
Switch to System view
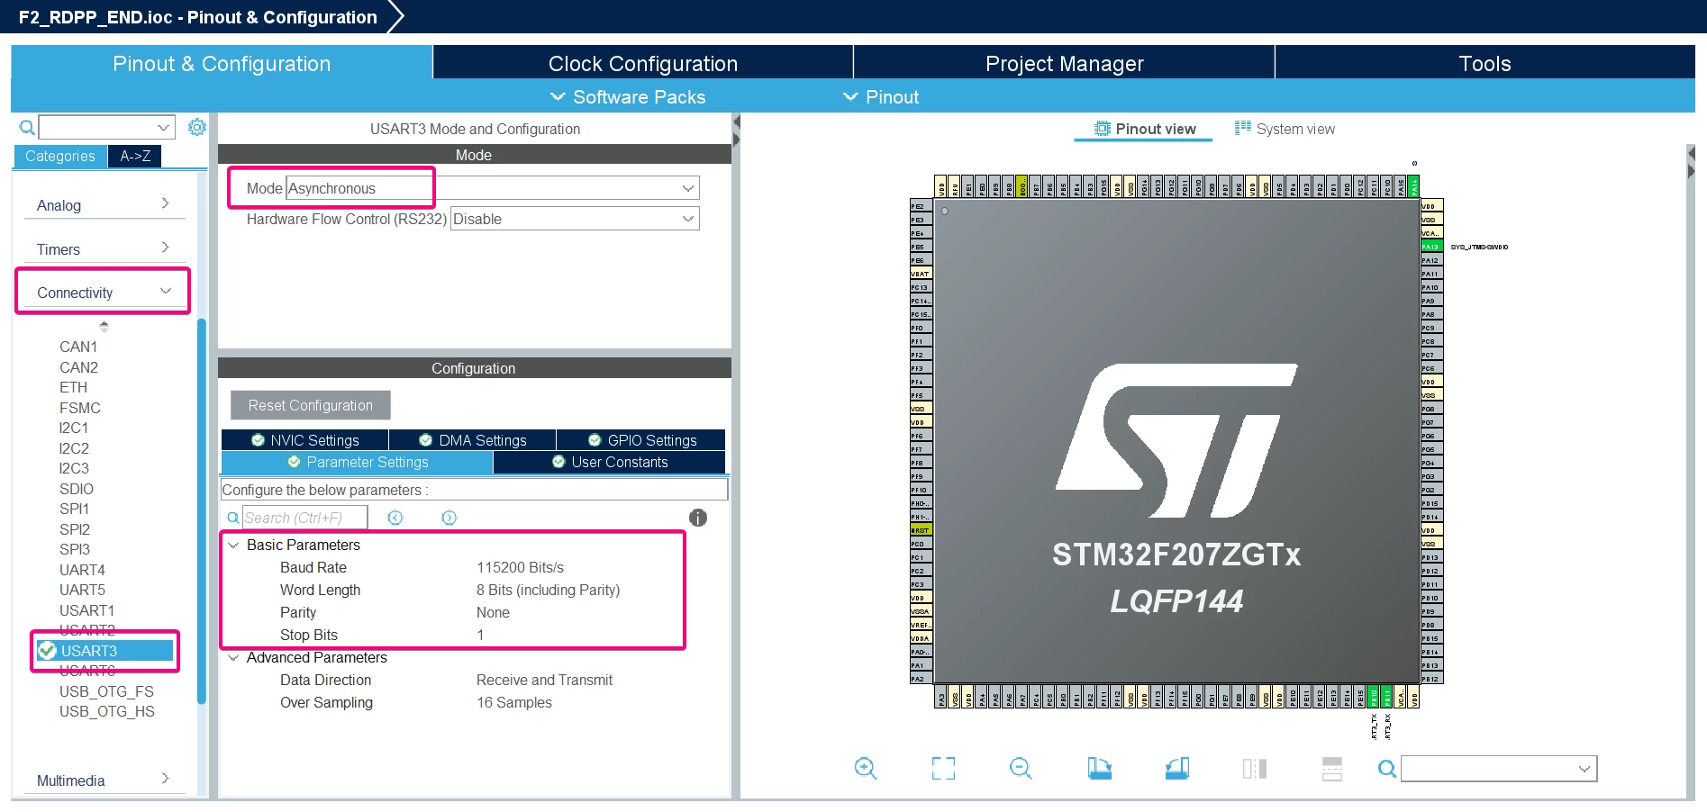click(1285, 129)
